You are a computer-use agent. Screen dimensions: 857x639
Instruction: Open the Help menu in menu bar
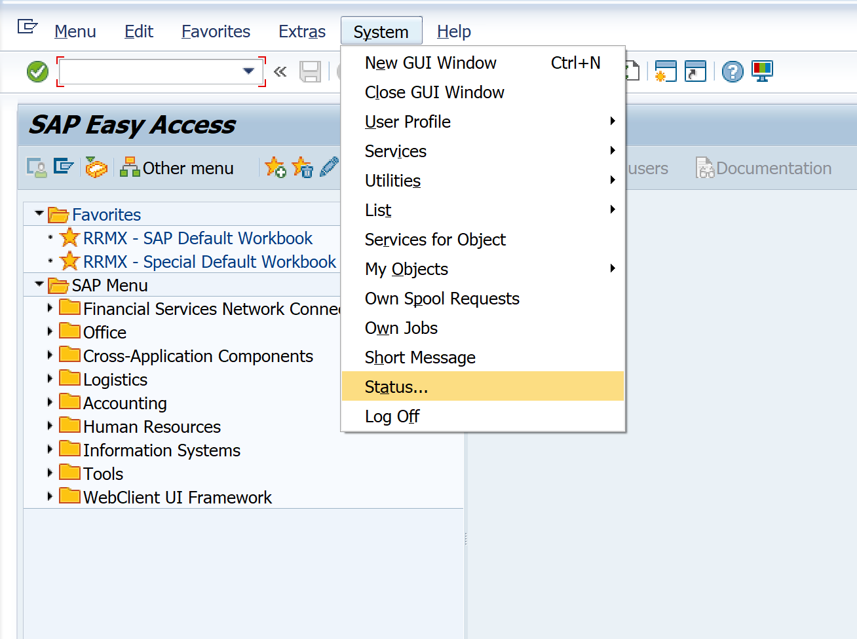tap(453, 31)
